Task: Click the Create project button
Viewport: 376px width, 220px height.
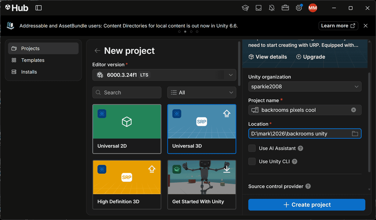Action: tap(307, 205)
